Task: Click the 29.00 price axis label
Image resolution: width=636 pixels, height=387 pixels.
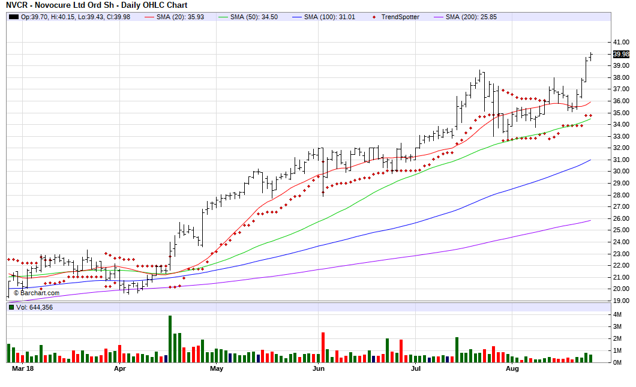Action: 622,184
